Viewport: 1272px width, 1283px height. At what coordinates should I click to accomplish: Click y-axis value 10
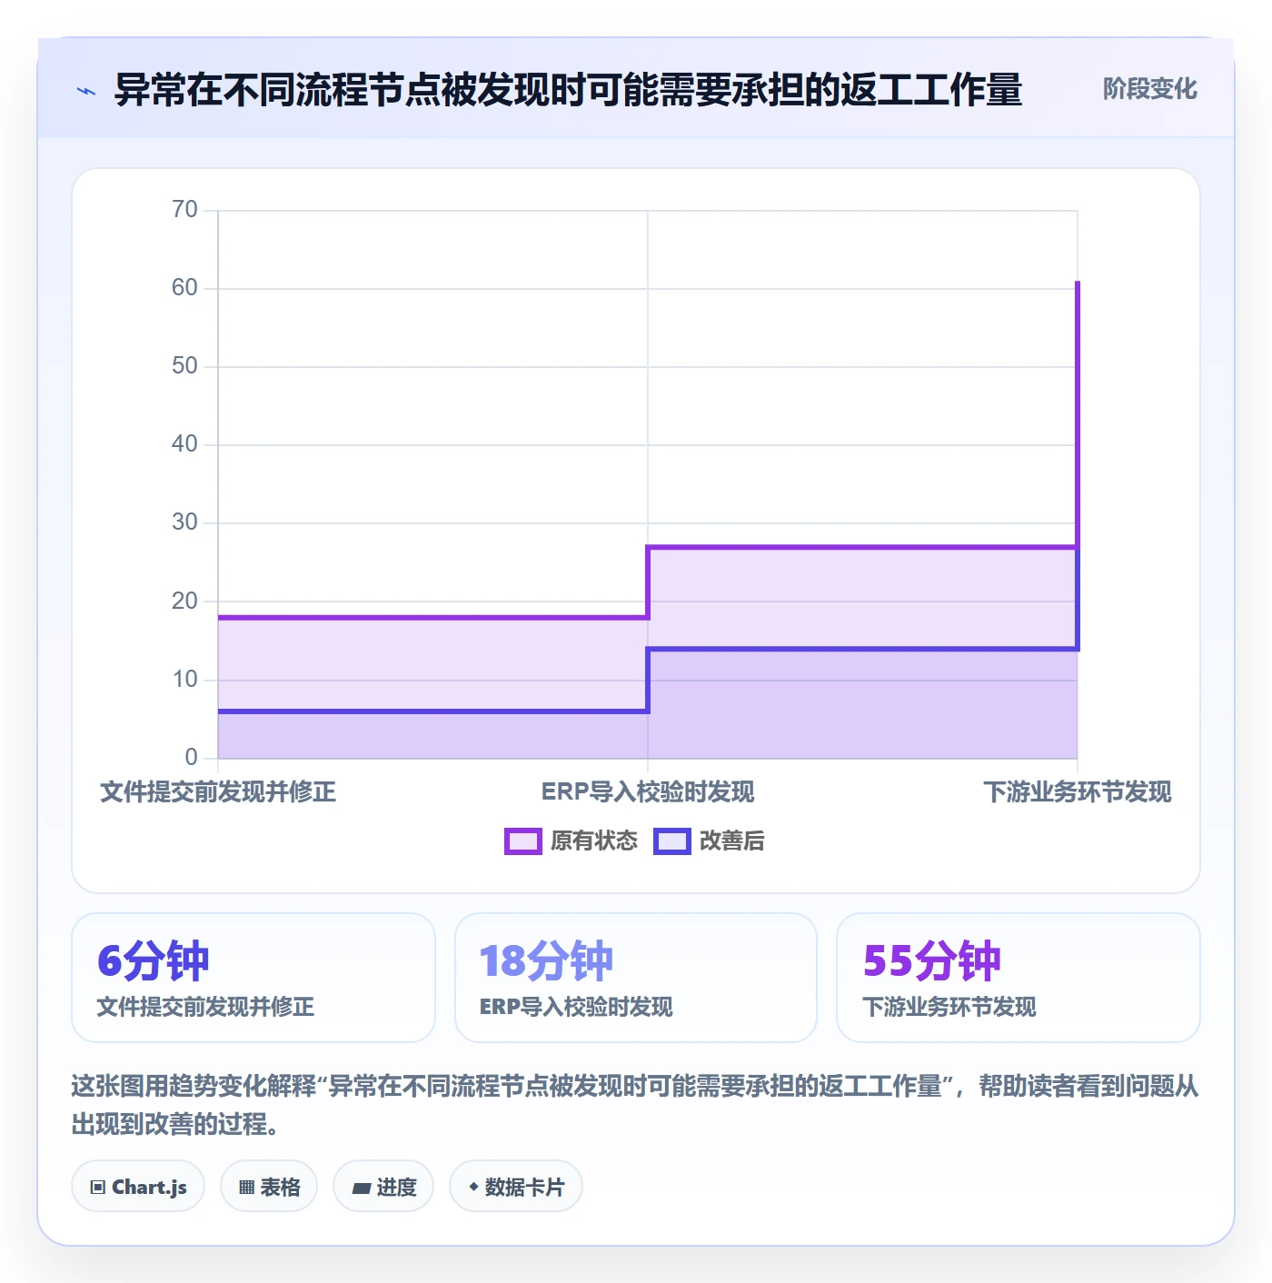(x=184, y=679)
